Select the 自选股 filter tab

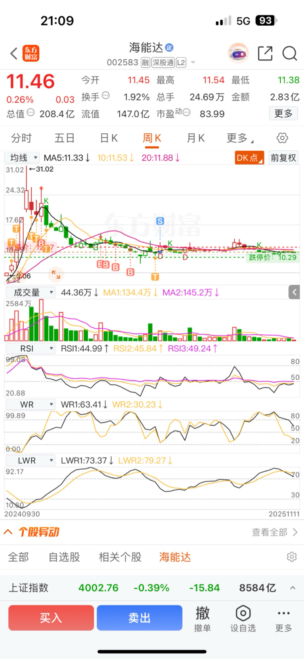point(64,557)
